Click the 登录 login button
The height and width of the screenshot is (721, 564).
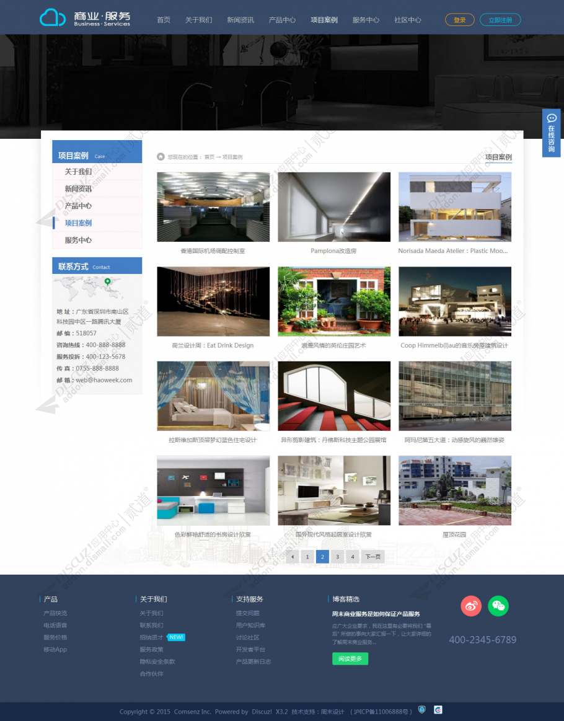460,20
